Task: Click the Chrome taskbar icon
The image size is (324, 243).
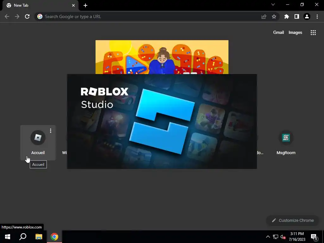Action: click(54, 237)
